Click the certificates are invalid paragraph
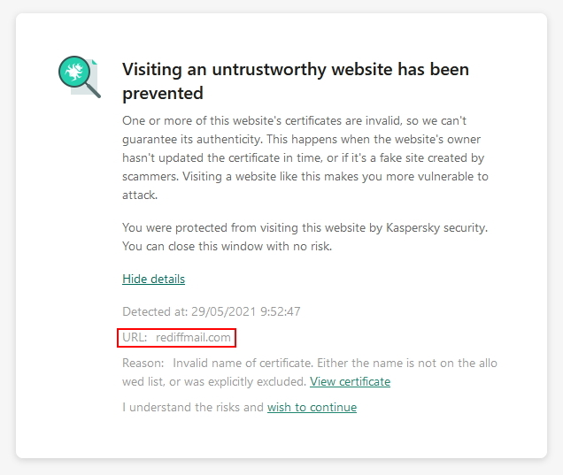This screenshot has height=475, width=563. pyautogui.click(x=305, y=157)
